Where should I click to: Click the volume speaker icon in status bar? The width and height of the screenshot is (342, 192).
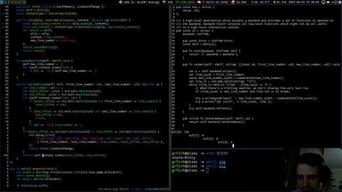coord(121,2)
